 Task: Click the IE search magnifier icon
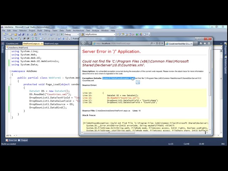(152, 43)
